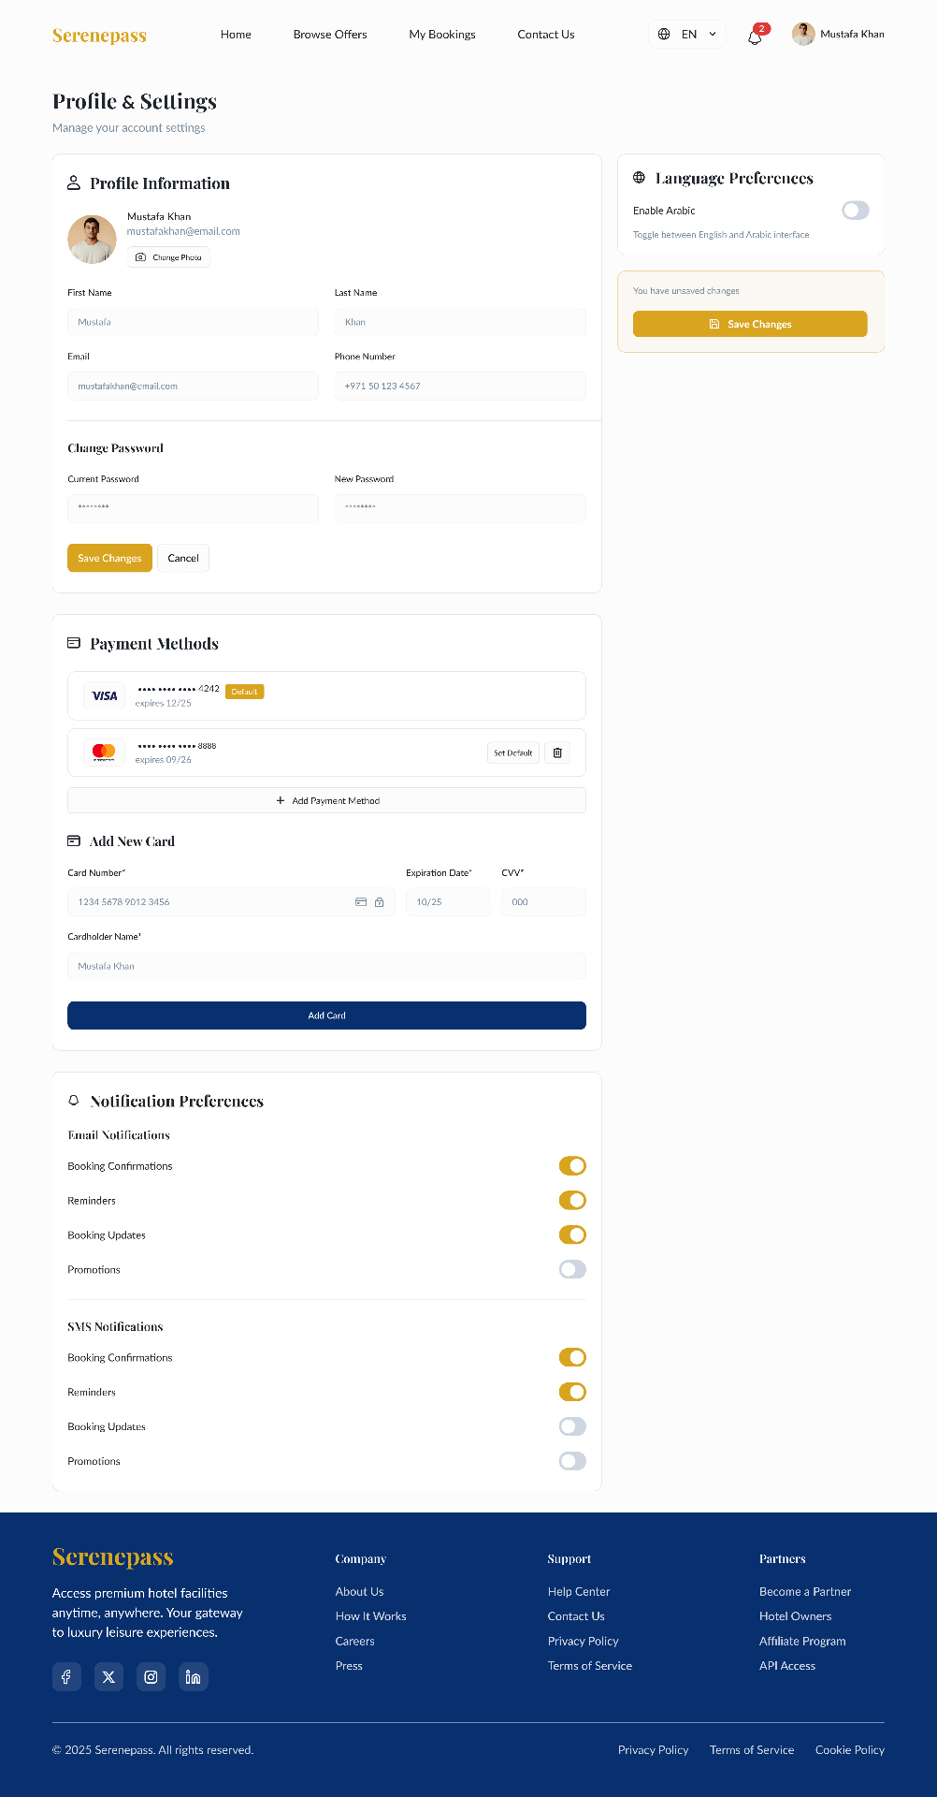Screen dimensions: 937x1797
Task: Click Change Photo button
Action: click(x=168, y=257)
